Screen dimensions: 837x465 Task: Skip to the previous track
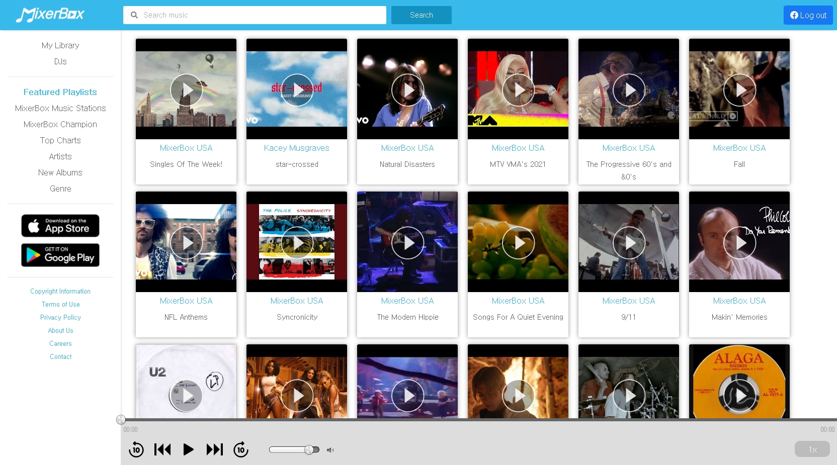162,449
